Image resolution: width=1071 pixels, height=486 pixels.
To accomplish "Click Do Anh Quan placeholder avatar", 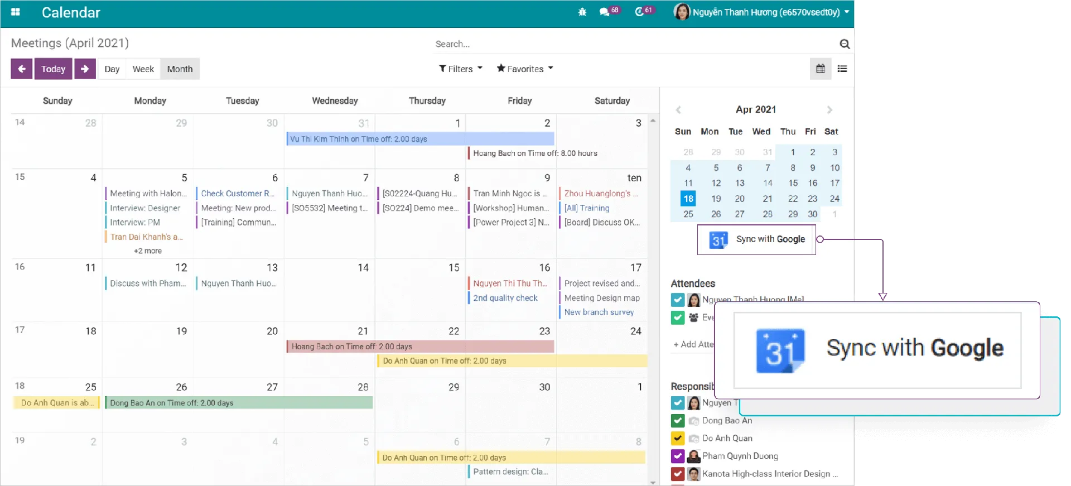I will [x=693, y=439].
